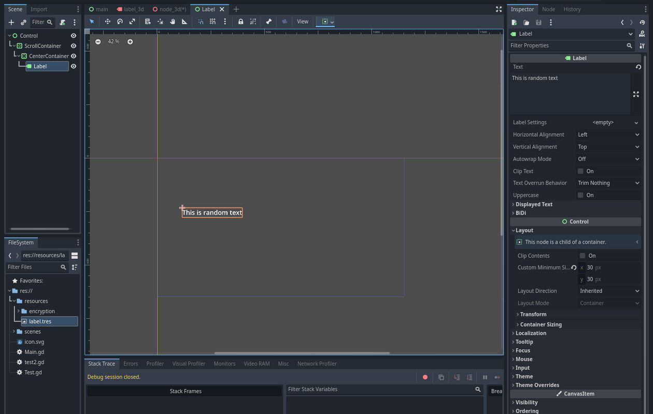Add a new node with plus icon
Image resolution: width=653 pixels, height=414 pixels.
11,22
